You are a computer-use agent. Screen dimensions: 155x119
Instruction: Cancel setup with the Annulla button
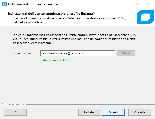(x=140, y=112)
